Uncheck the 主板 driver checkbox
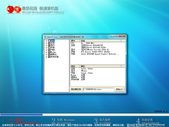 coord(49,43)
